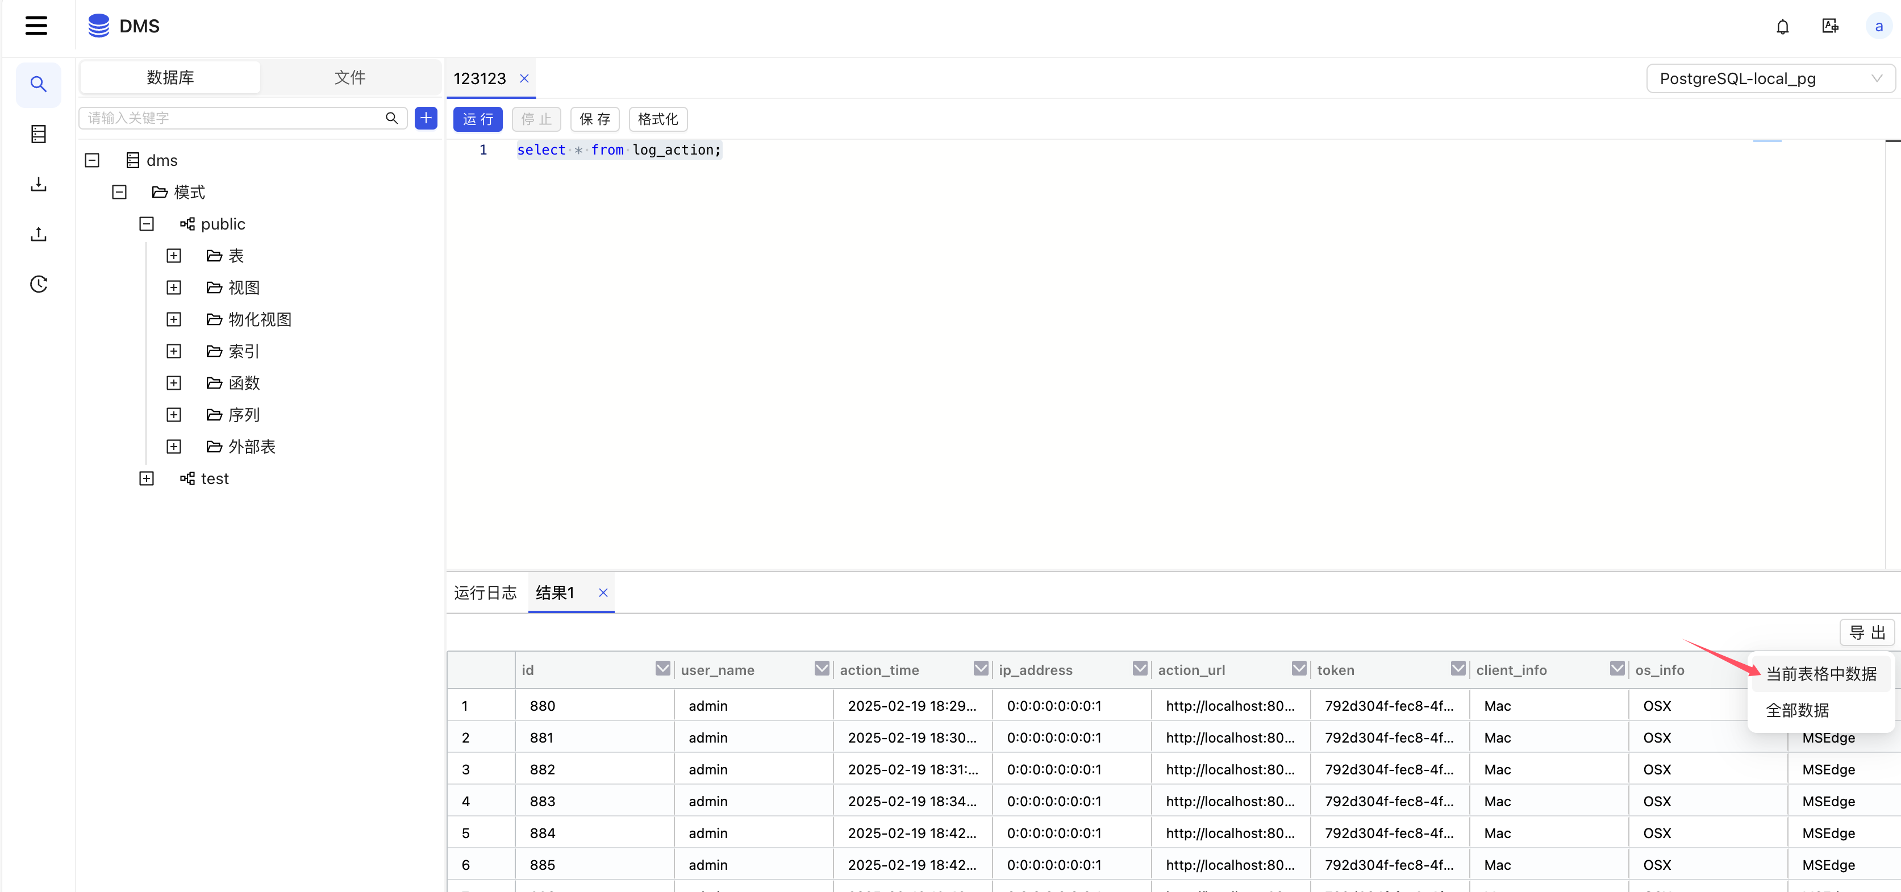The height and width of the screenshot is (892, 1901).
Task: Expand the test schema node
Action: pyautogui.click(x=147, y=478)
